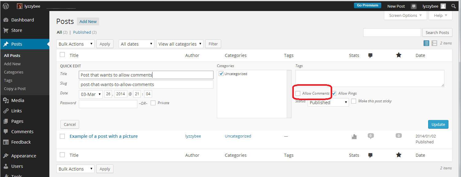Uncheck the Allow Pings checkbox
Viewport: 461px width, 177px height.
334,93
